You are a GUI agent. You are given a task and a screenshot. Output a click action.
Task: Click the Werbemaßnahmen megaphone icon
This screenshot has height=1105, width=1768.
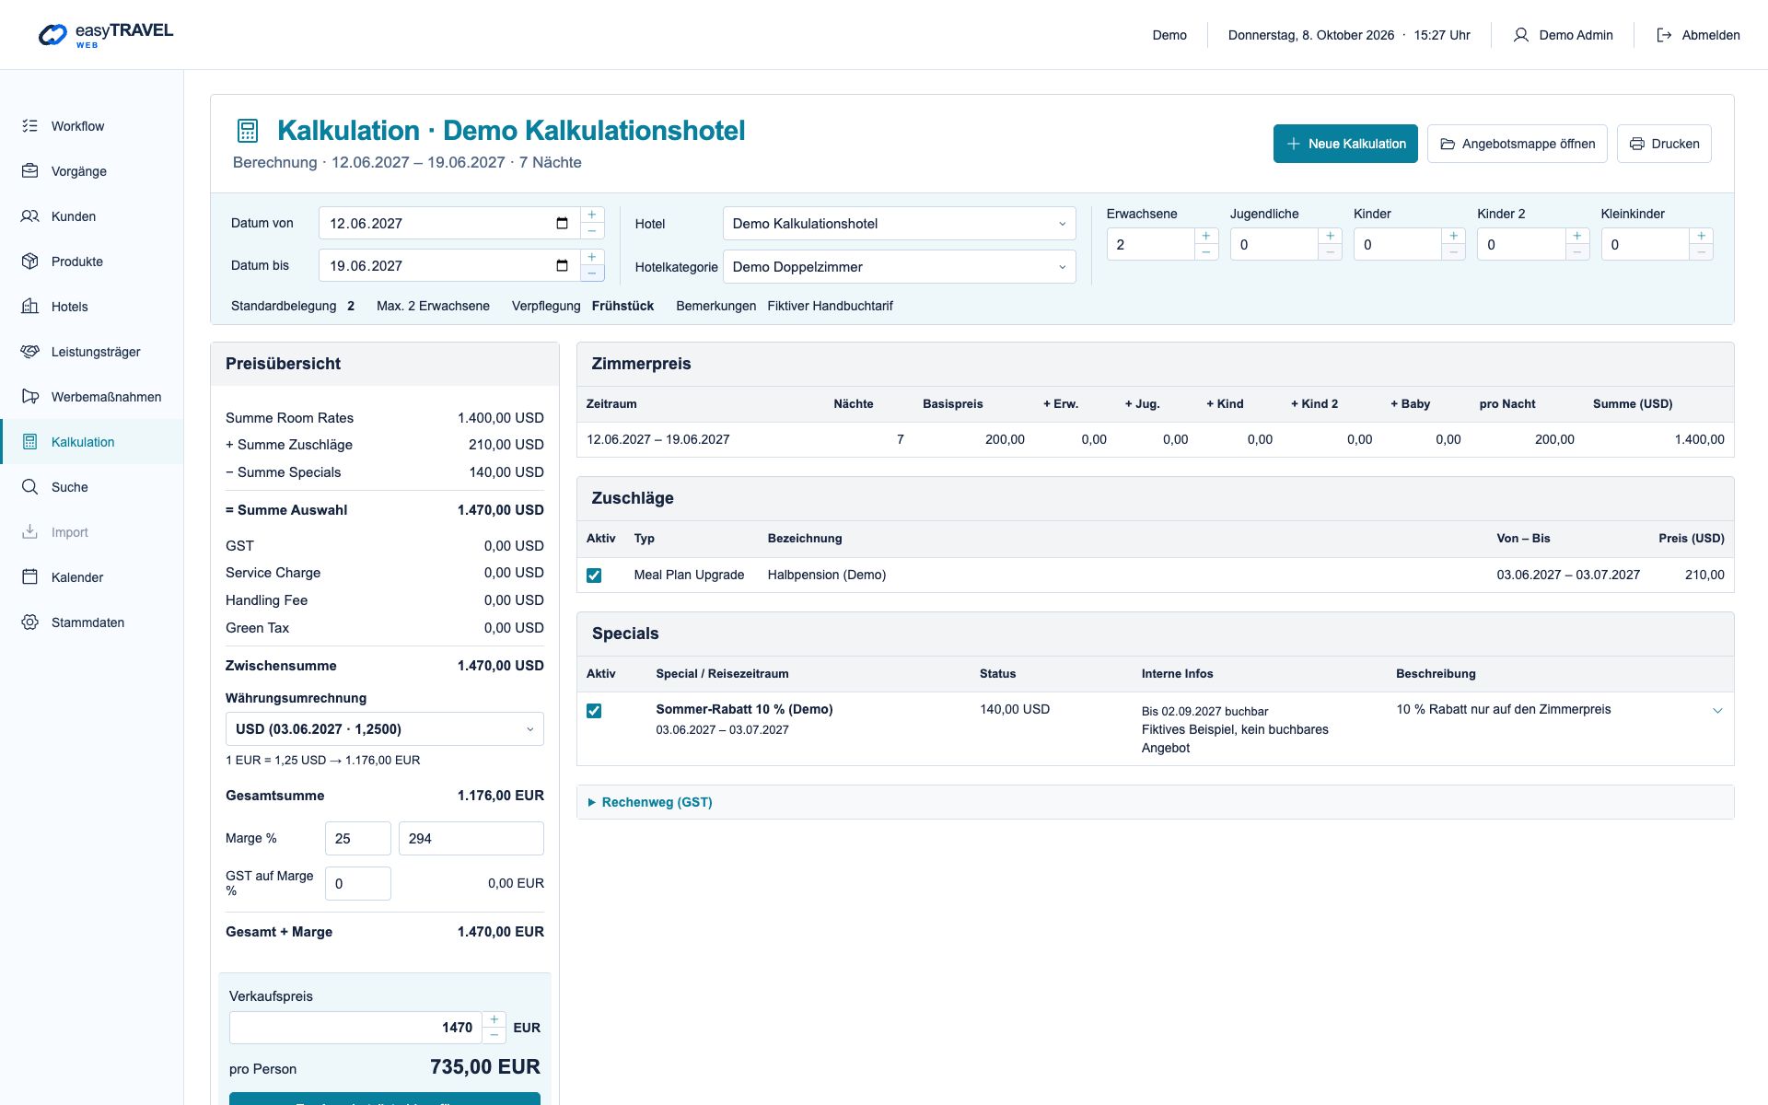click(x=30, y=397)
